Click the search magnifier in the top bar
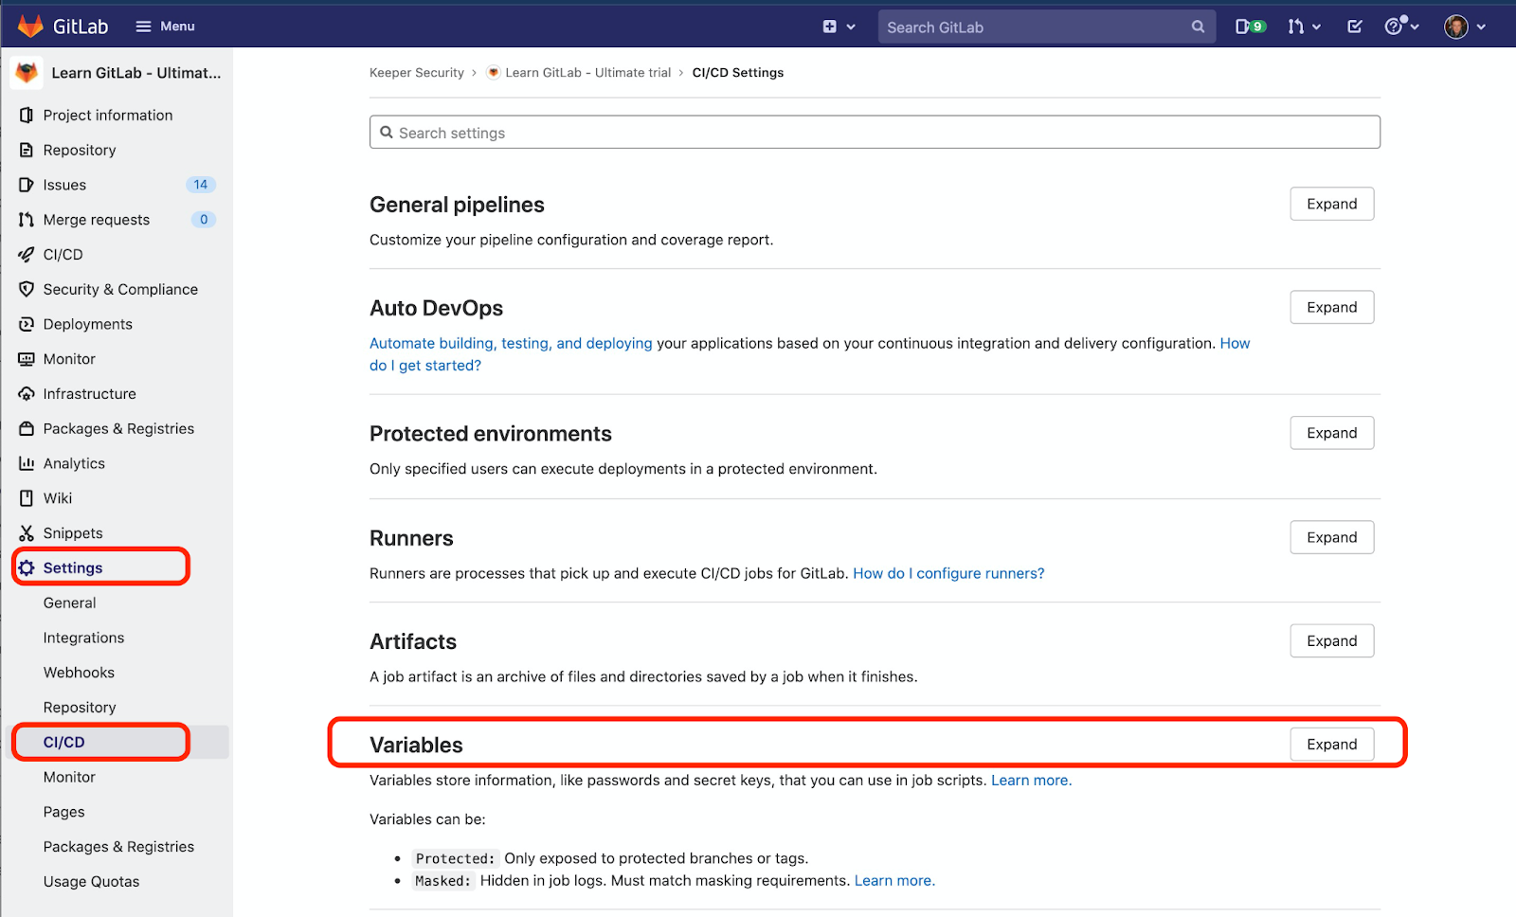1516x917 pixels. [1198, 27]
